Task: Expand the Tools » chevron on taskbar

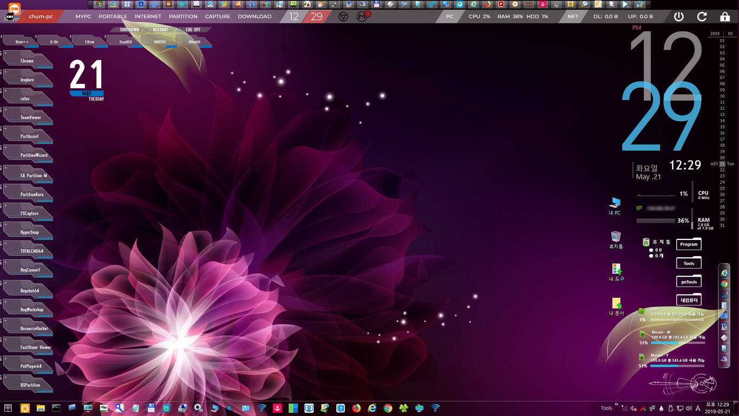Action: [x=616, y=405]
